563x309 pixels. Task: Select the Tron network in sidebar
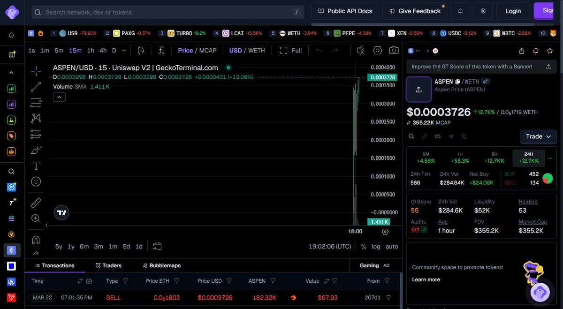point(12,298)
